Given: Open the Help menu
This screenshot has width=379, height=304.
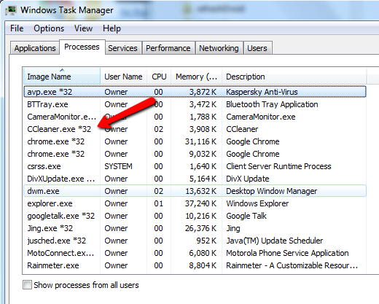Looking at the screenshot, I should pyautogui.click(x=112, y=28).
